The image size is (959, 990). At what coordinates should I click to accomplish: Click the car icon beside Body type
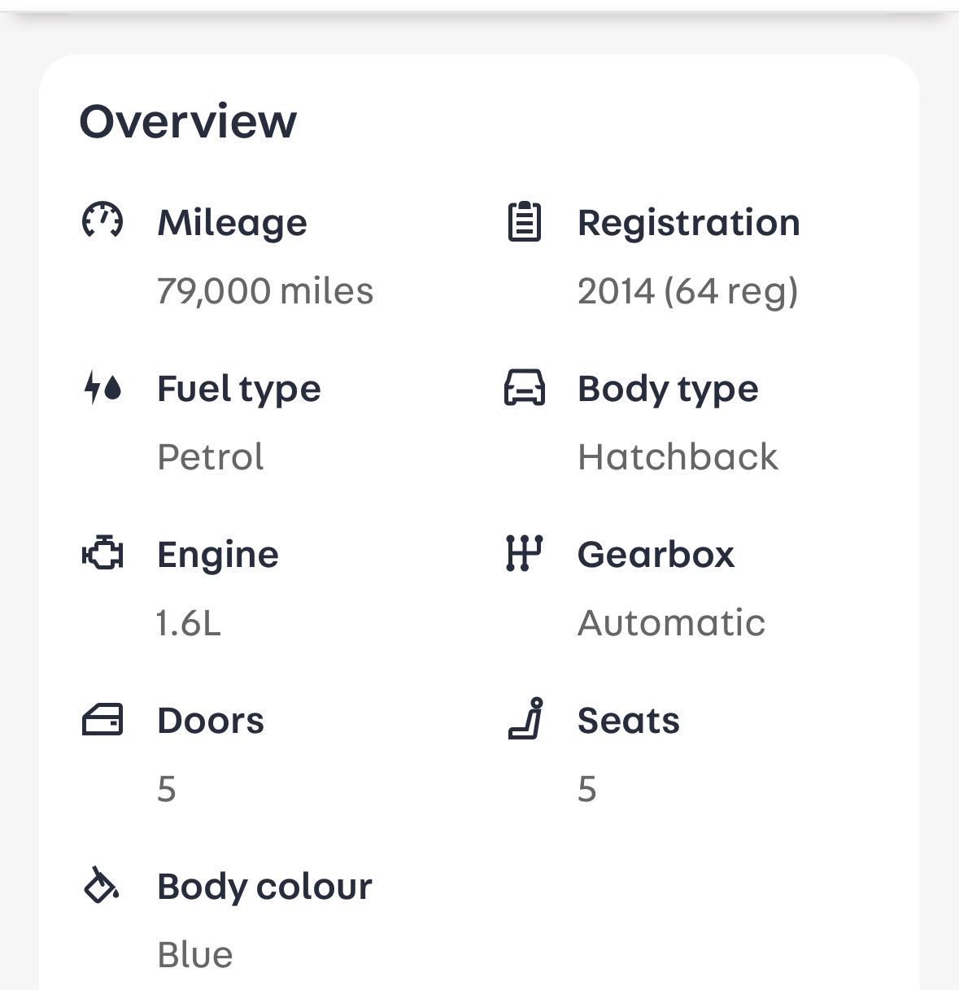(524, 387)
